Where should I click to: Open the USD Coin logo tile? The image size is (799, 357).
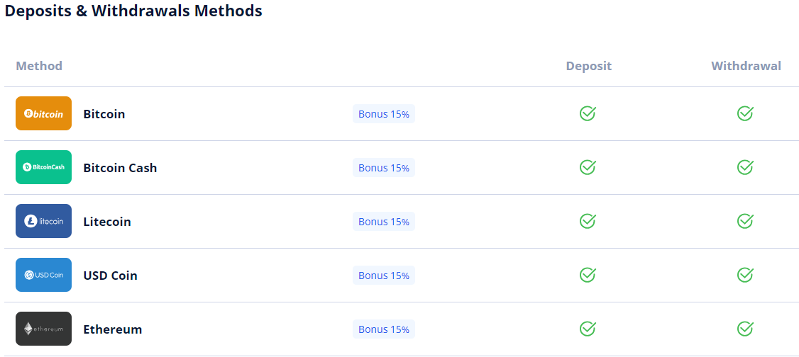(x=44, y=275)
